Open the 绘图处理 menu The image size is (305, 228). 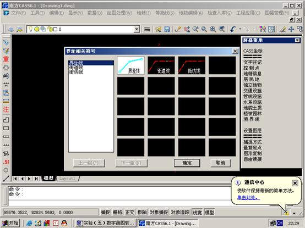pyautogui.click(x=119, y=13)
